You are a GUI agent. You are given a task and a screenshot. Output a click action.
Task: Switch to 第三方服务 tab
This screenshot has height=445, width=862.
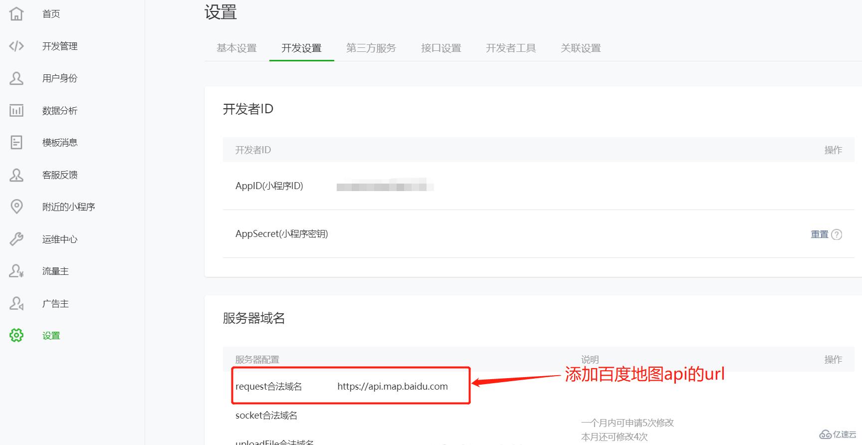pos(371,48)
